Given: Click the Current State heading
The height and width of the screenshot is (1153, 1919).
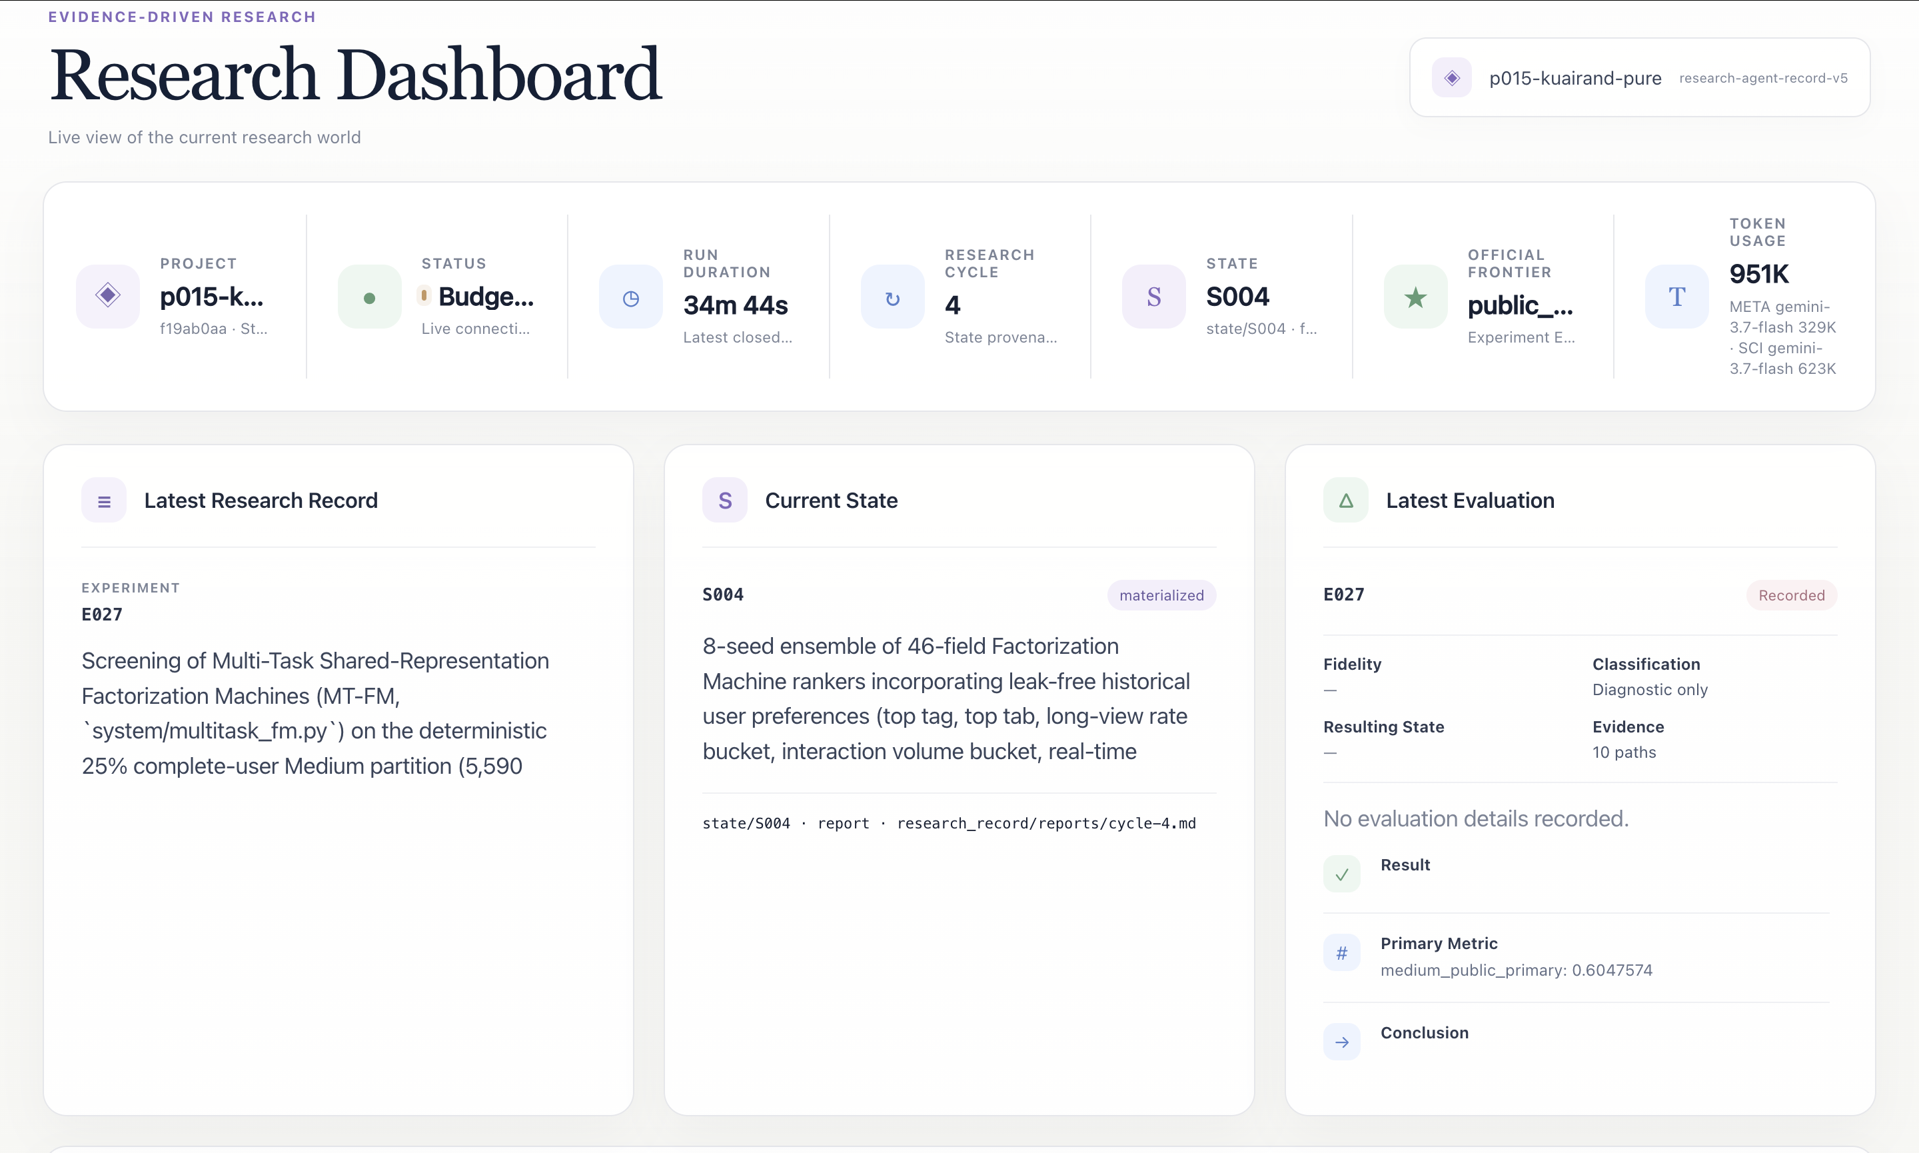Looking at the screenshot, I should [831, 501].
